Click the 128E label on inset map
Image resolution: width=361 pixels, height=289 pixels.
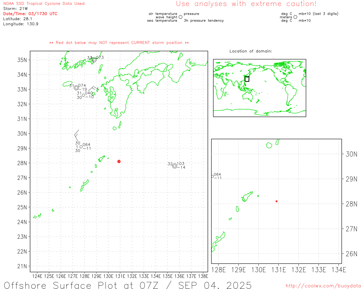(219, 270)
